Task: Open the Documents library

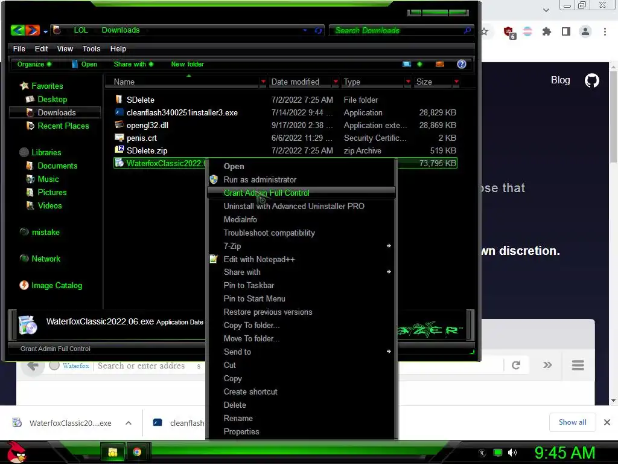Action: [57, 166]
